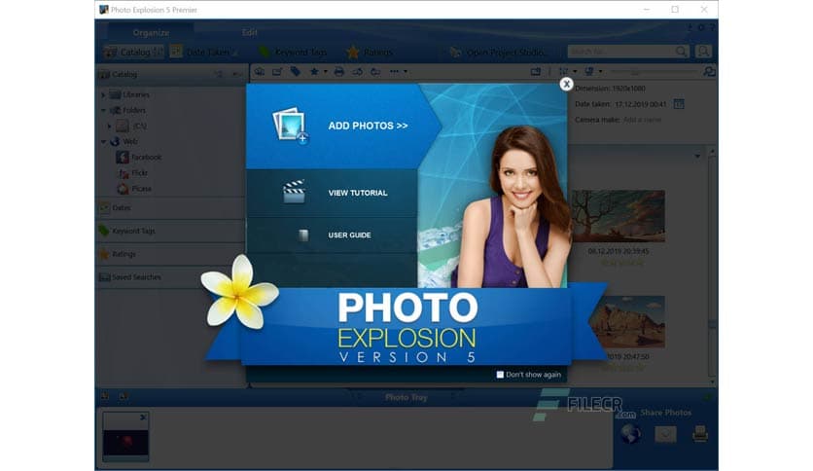Image resolution: width=813 pixels, height=471 pixels.
Task: Click the Catalog panel header icon
Action: pyautogui.click(x=105, y=74)
